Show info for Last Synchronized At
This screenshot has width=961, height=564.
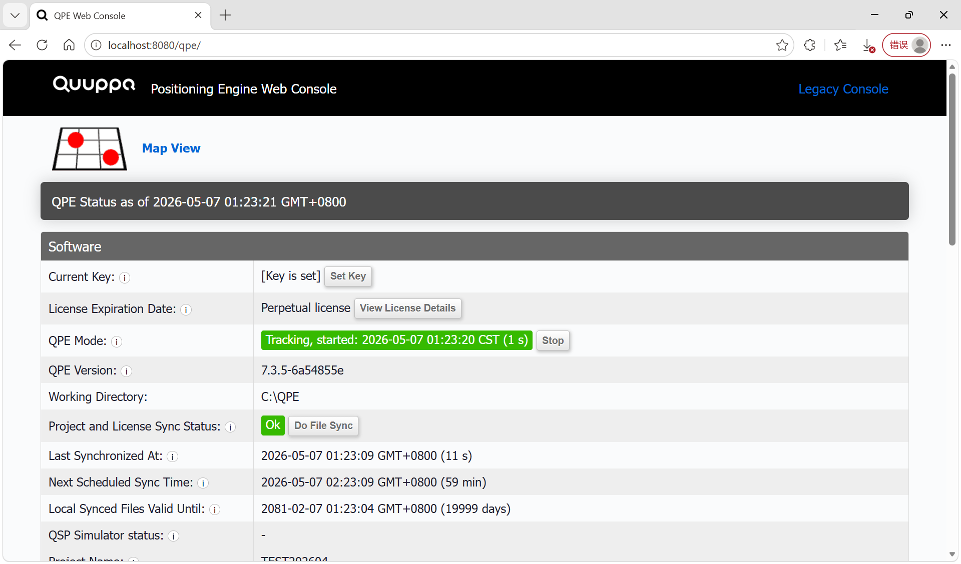172,456
